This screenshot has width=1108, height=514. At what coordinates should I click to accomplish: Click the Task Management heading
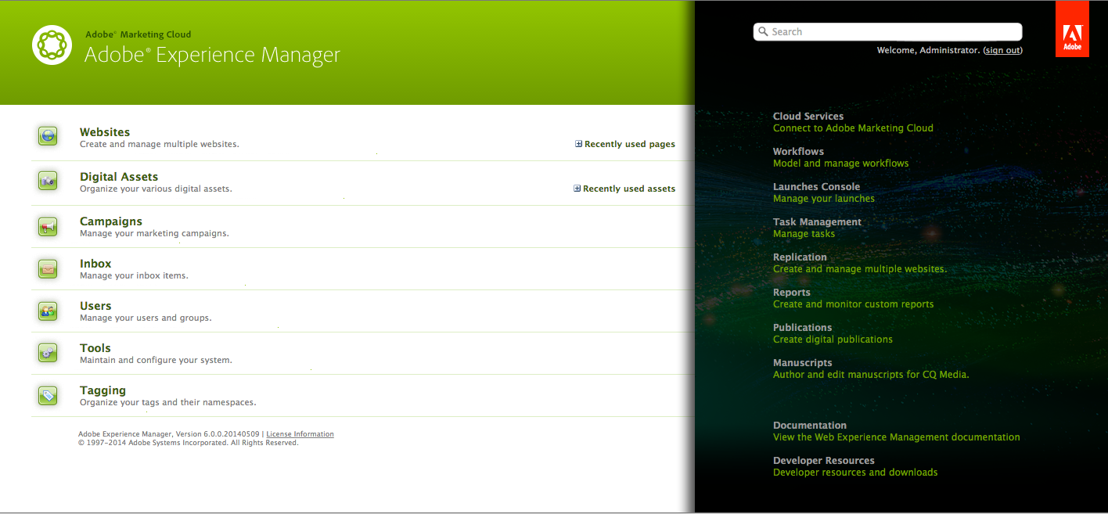coord(817,222)
